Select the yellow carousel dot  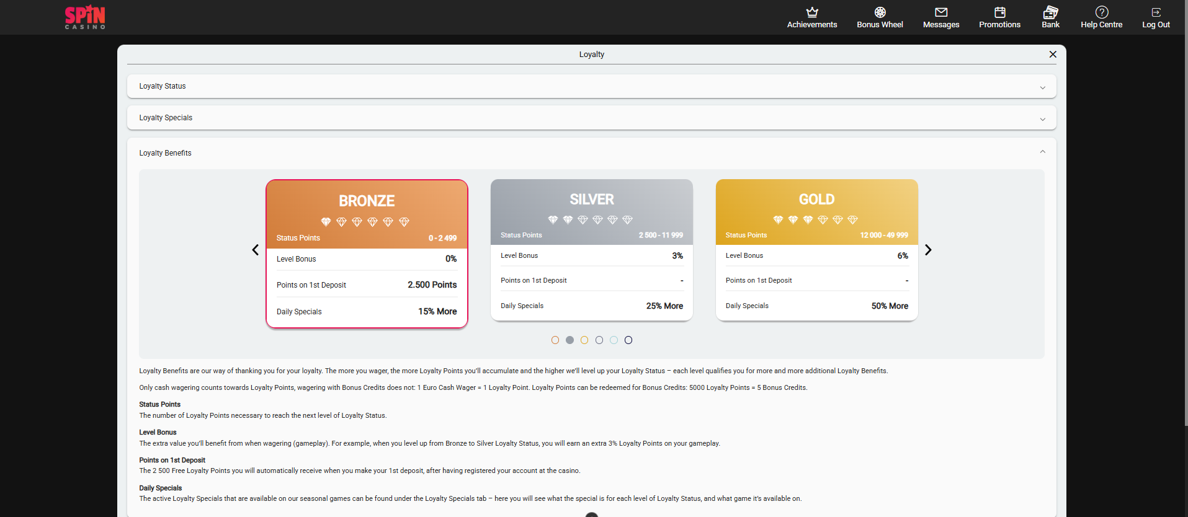click(x=584, y=340)
